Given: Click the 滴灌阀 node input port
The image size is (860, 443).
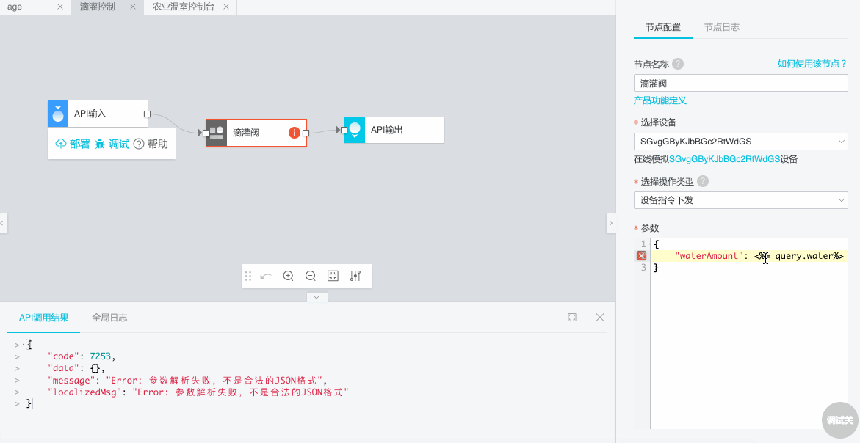Looking at the screenshot, I should [206, 133].
